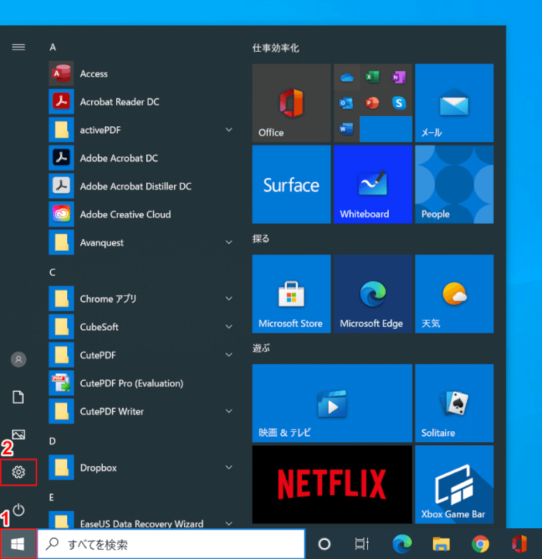
Task: Open the People tile
Action: click(x=455, y=184)
